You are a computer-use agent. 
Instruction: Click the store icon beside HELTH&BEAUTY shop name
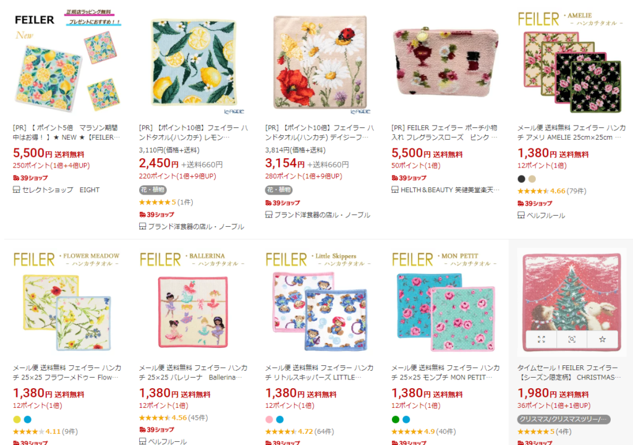tap(395, 190)
